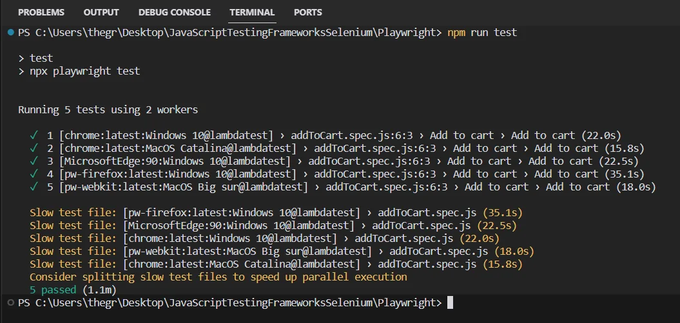Click the slow test file line for MicrosoftEdge
Image resolution: width=680 pixels, height=323 pixels.
pos(273,226)
